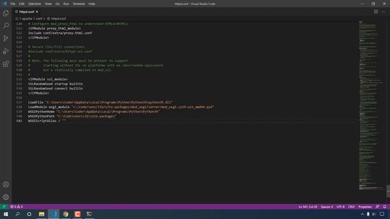Change indentation via Spaces: 4
390x219 pixels.
pyautogui.click(x=327, y=207)
